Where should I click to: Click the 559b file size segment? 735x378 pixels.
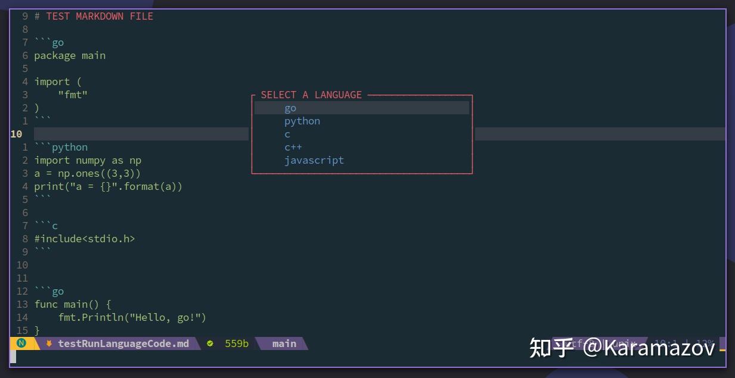point(236,343)
